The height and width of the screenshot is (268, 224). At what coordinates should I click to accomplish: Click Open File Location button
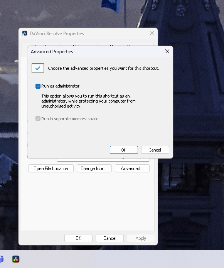pos(51,169)
